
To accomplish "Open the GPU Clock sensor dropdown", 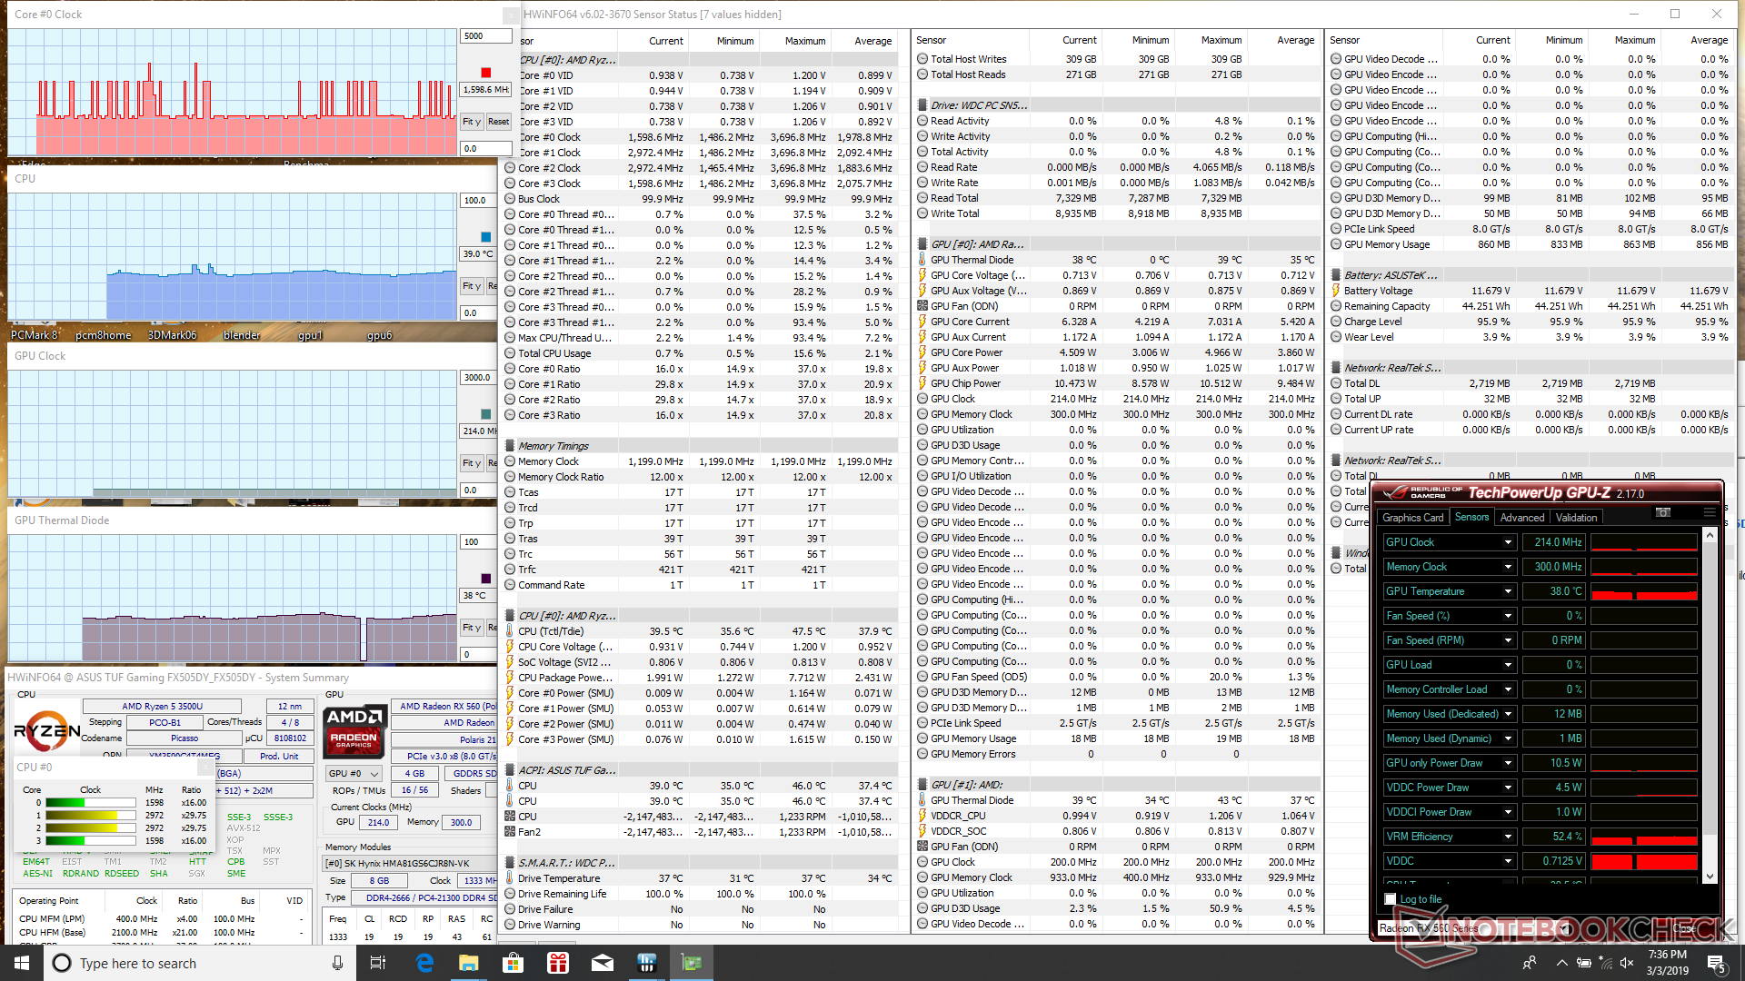I will click(1508, 542).
